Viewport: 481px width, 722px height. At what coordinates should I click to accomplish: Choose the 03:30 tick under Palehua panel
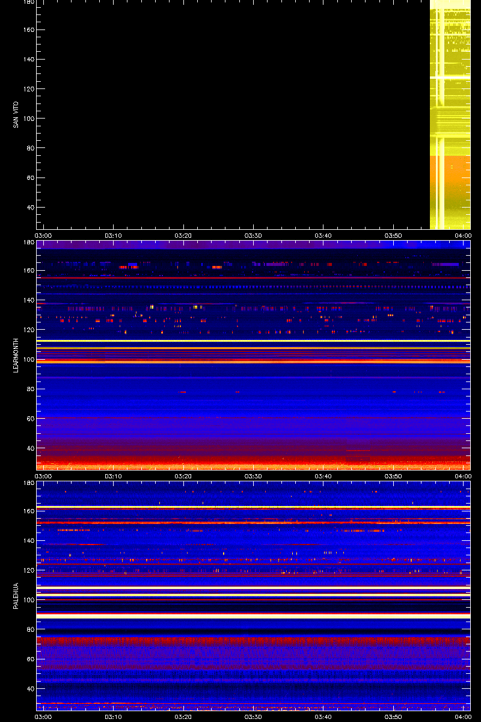coord(253,717)
